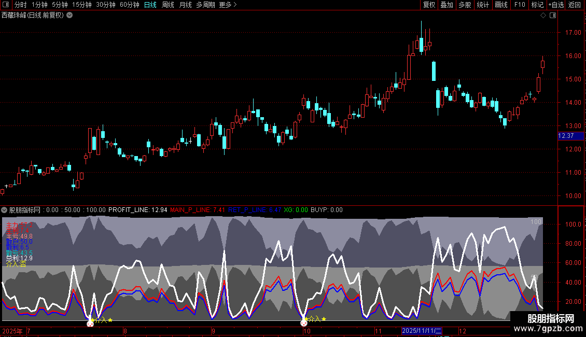Image resolution: width=586 pixels, height=337 pixels.
Task: Expand the 更多 periods menu
Action: [228, 5]
